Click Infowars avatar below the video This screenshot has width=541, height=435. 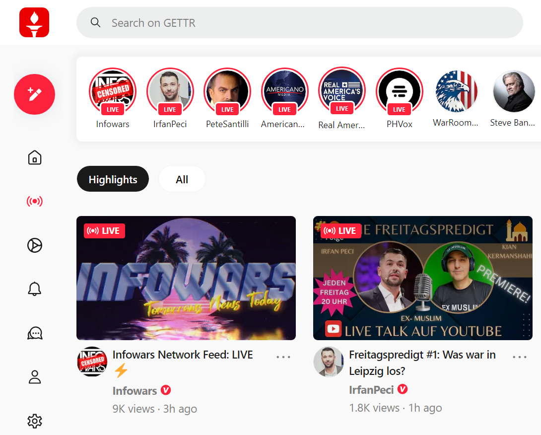92,362
